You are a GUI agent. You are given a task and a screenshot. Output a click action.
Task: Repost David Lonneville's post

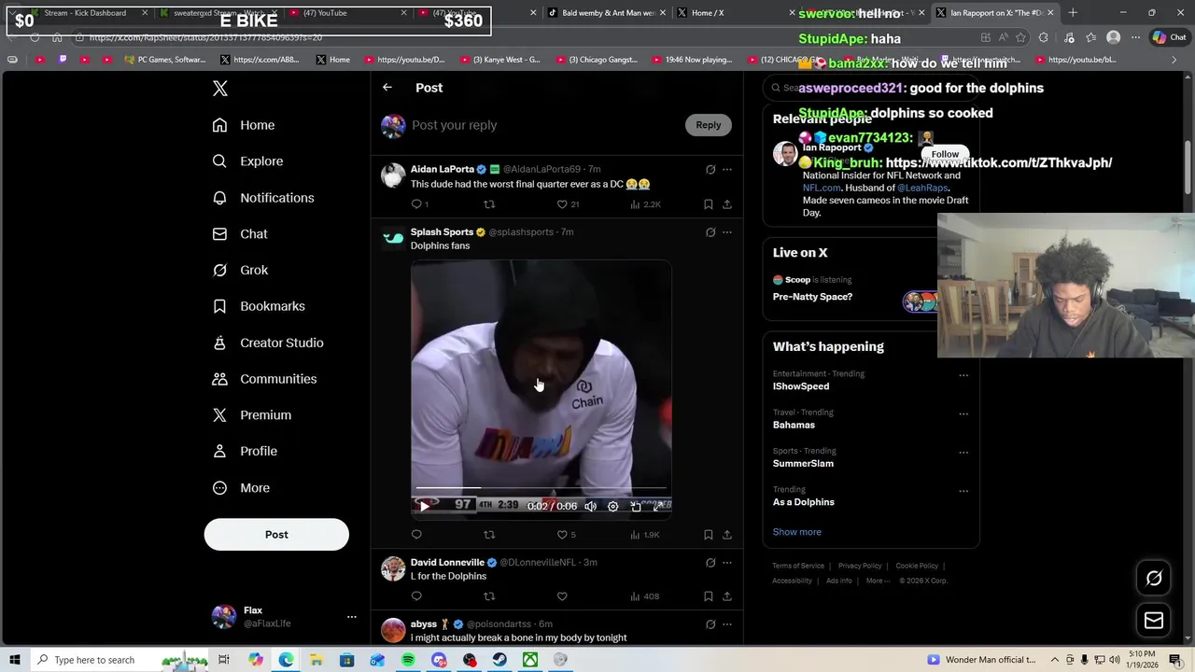point(489,596)
